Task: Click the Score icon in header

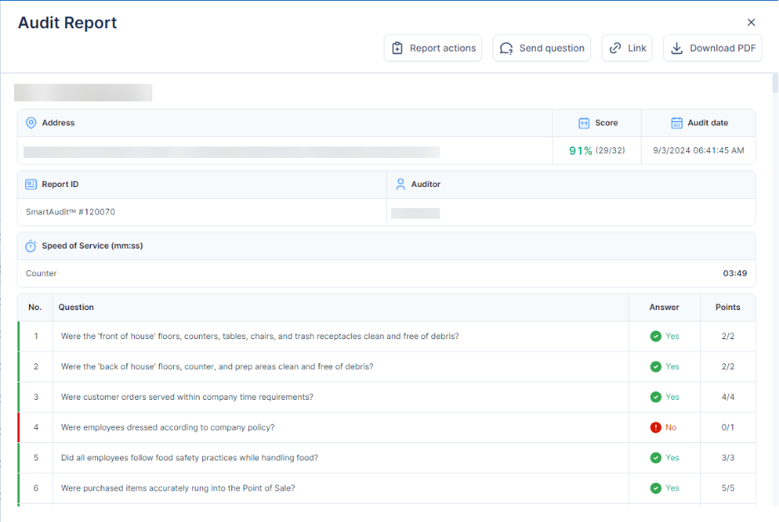Action: 583,123
